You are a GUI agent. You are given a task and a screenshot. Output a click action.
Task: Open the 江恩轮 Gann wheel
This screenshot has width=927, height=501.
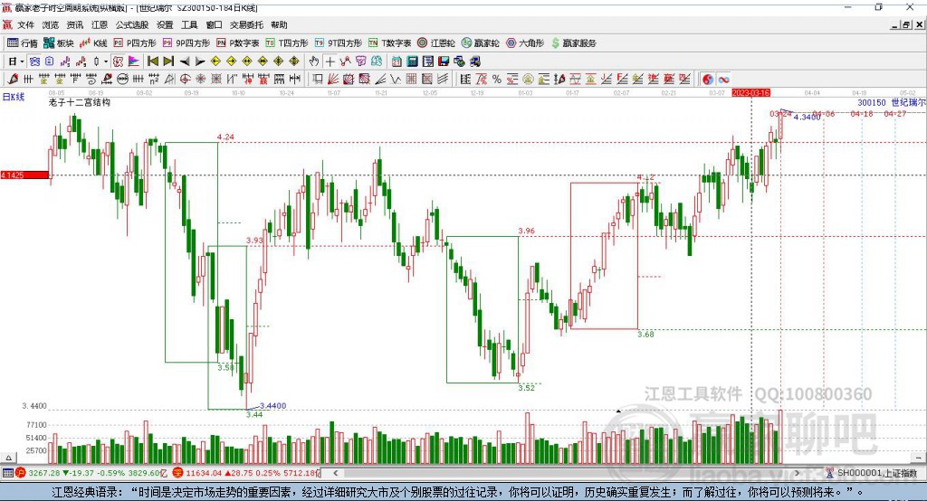point(436,43)
